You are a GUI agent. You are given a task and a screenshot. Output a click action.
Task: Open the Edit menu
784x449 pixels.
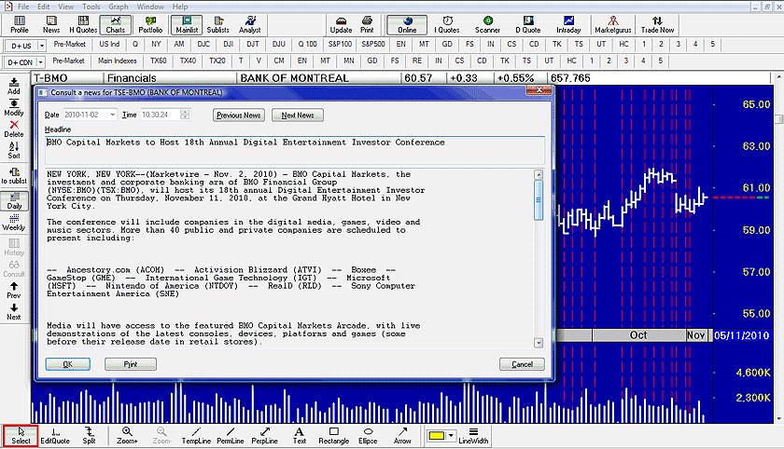click(x=44, y=7)
